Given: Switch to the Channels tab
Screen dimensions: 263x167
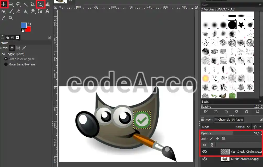Looking at the screenshot, I should [x=222, y=120].
